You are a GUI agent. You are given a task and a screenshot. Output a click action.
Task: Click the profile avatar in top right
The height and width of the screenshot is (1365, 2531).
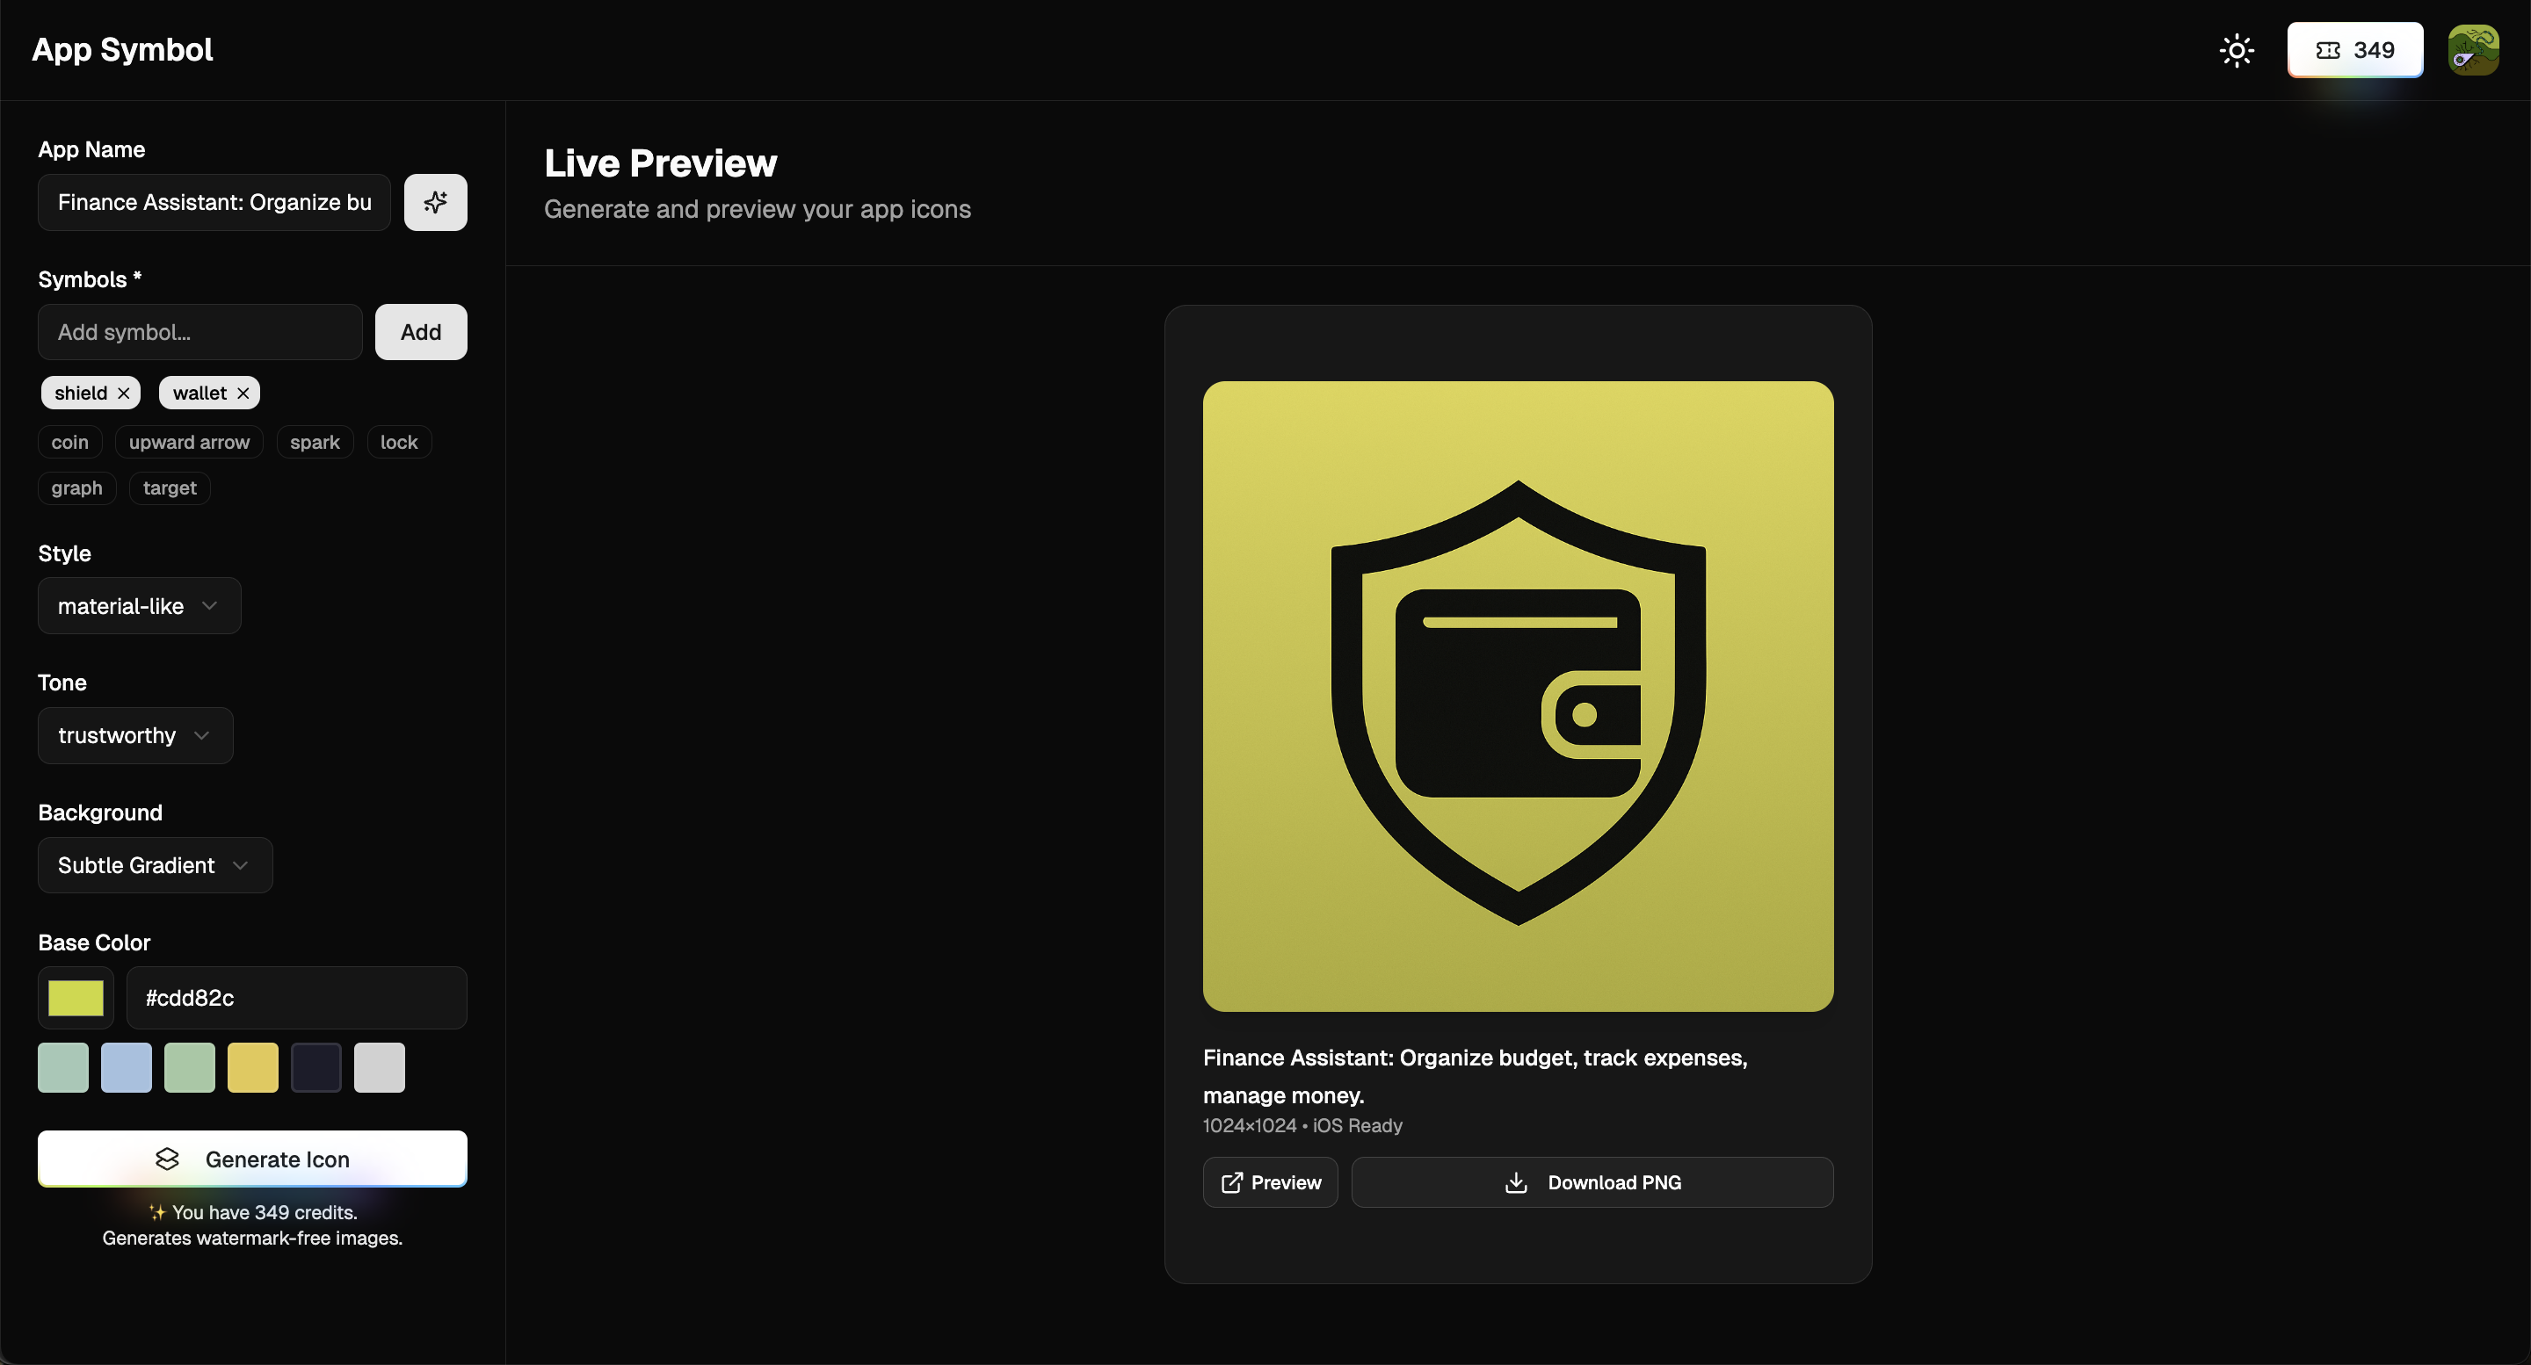tap(2474, 50)
